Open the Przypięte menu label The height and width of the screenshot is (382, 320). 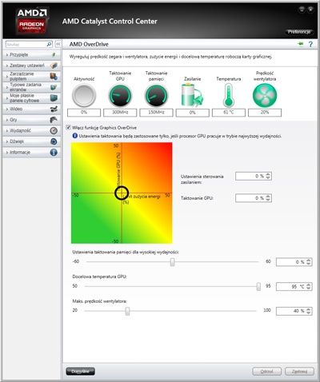pos(18,54)
